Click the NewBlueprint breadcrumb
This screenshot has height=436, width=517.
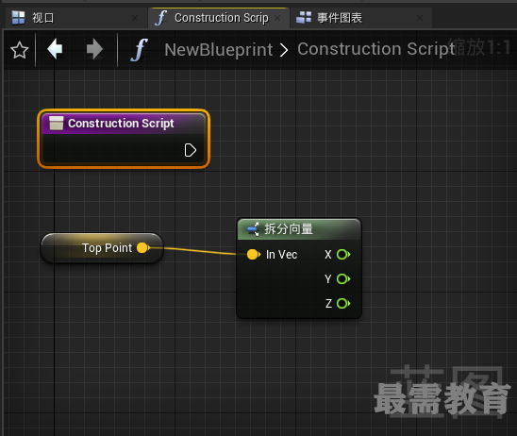pyautogui.click(x=218, y=50)
